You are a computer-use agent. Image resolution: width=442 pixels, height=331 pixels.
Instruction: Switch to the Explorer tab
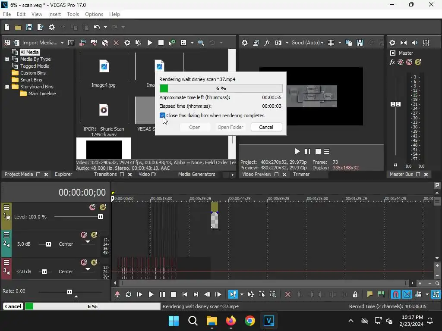(x=63, y=174)
